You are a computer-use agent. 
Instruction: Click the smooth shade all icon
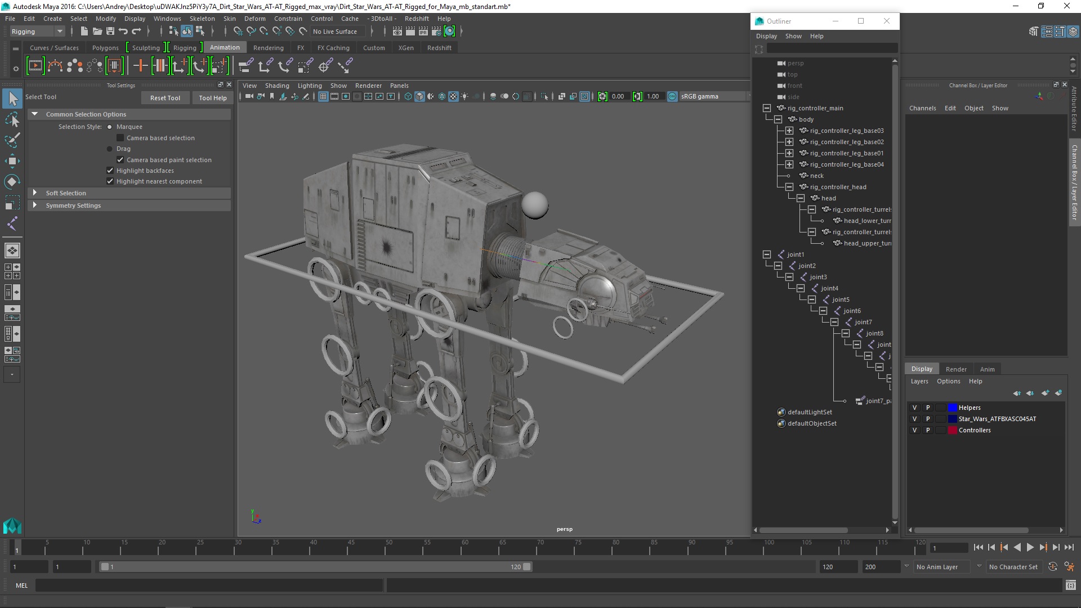pos(419,97)
